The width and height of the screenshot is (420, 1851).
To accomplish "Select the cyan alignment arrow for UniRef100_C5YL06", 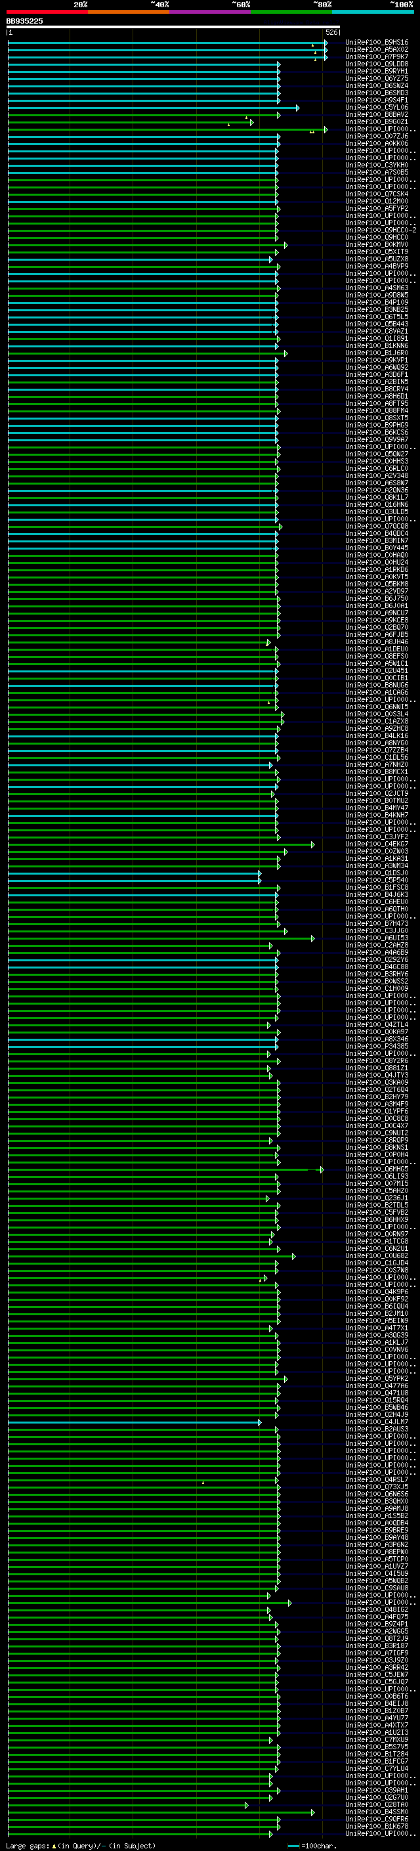I will click(154, 108).
